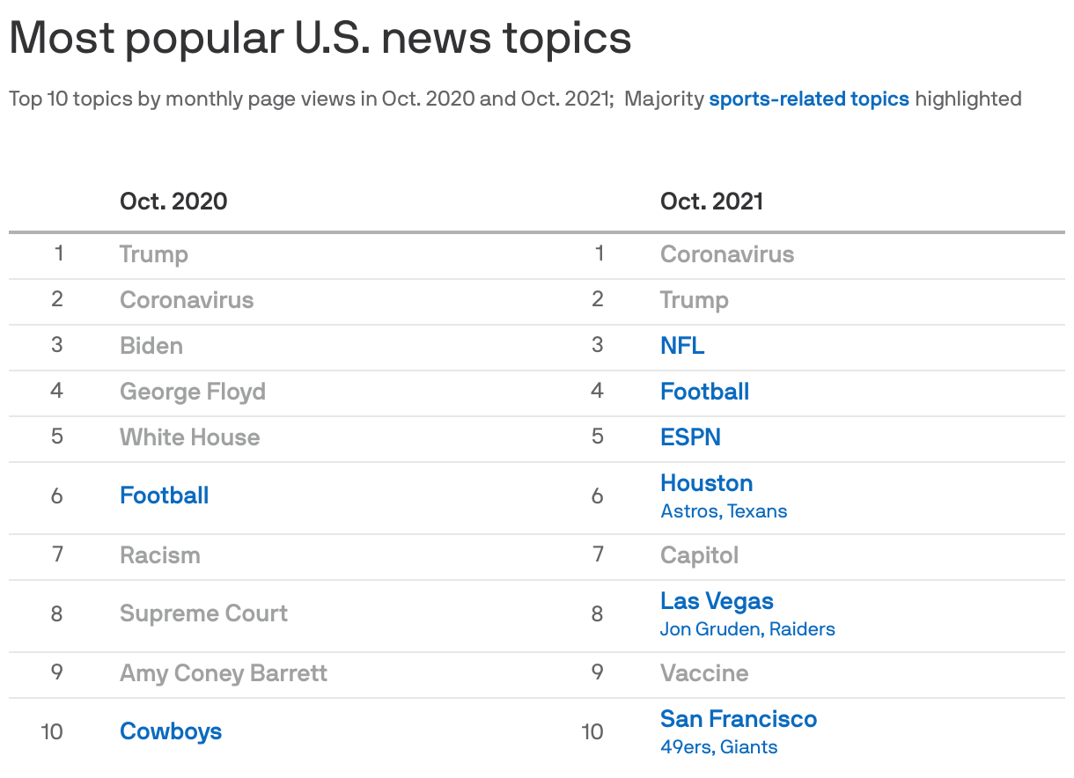1074x778 pixels.
Task: Select the chart title Most popular U.S. news topics
Action: pyautogui.click(x=319, y=37)
